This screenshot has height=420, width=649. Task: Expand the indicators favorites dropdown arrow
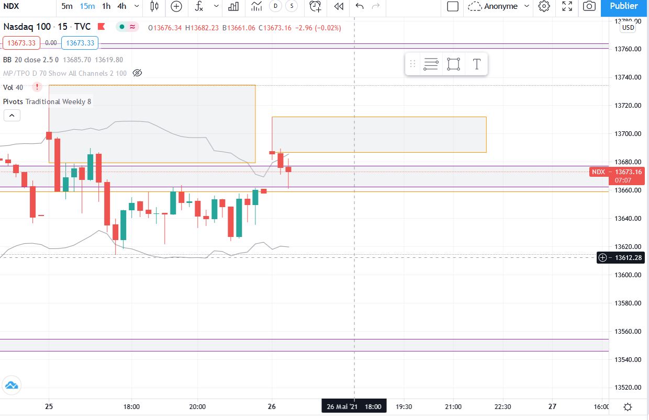coord(216,6)
